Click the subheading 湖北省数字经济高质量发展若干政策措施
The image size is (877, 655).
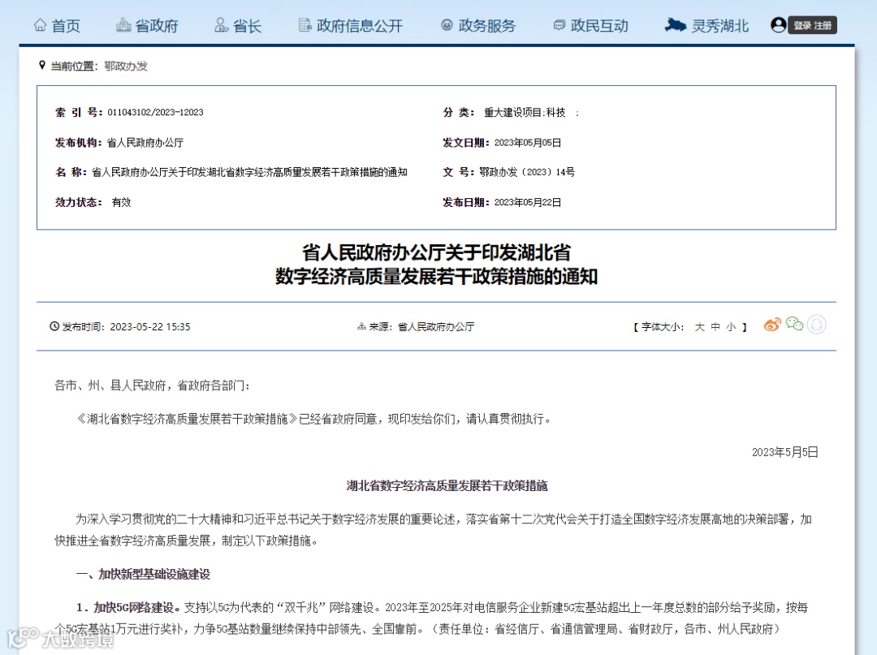coord(447,485)
